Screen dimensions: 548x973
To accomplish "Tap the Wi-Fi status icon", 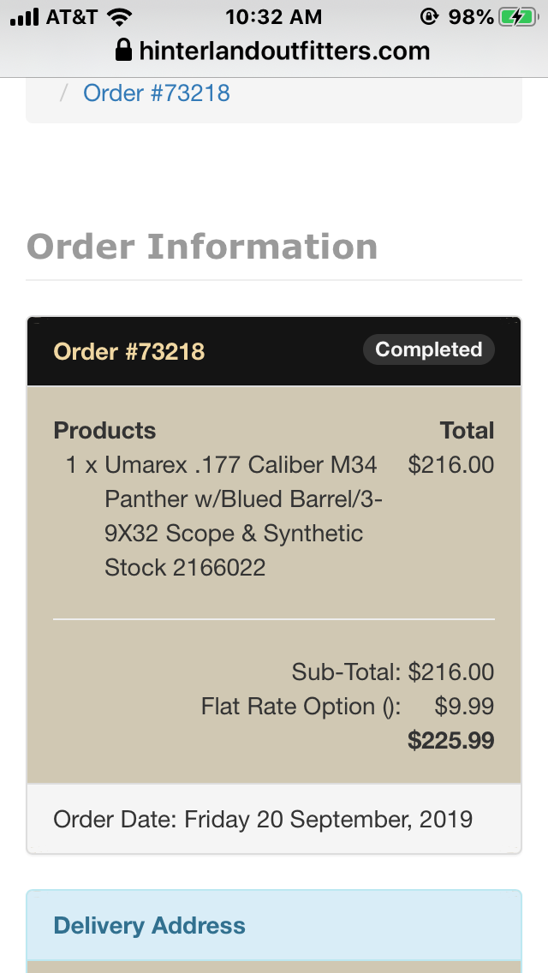I will coord(119,17).
